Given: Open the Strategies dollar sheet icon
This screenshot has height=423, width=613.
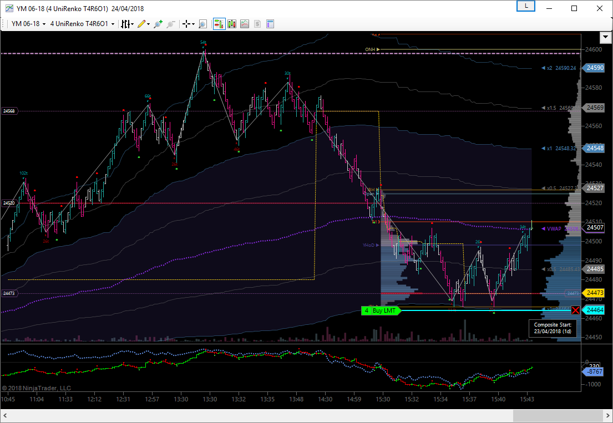Looking at the screenshot, I should point(257,24).
